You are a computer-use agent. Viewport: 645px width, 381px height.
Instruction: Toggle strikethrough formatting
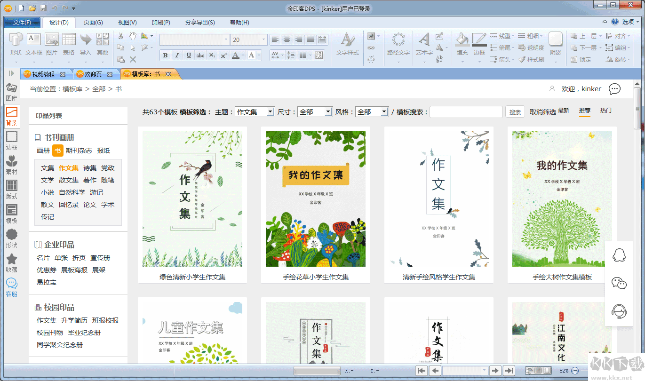pos(200,55)
